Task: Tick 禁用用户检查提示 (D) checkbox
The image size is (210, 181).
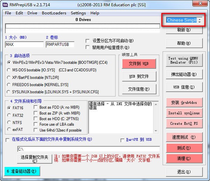Action: click(87, 47)
